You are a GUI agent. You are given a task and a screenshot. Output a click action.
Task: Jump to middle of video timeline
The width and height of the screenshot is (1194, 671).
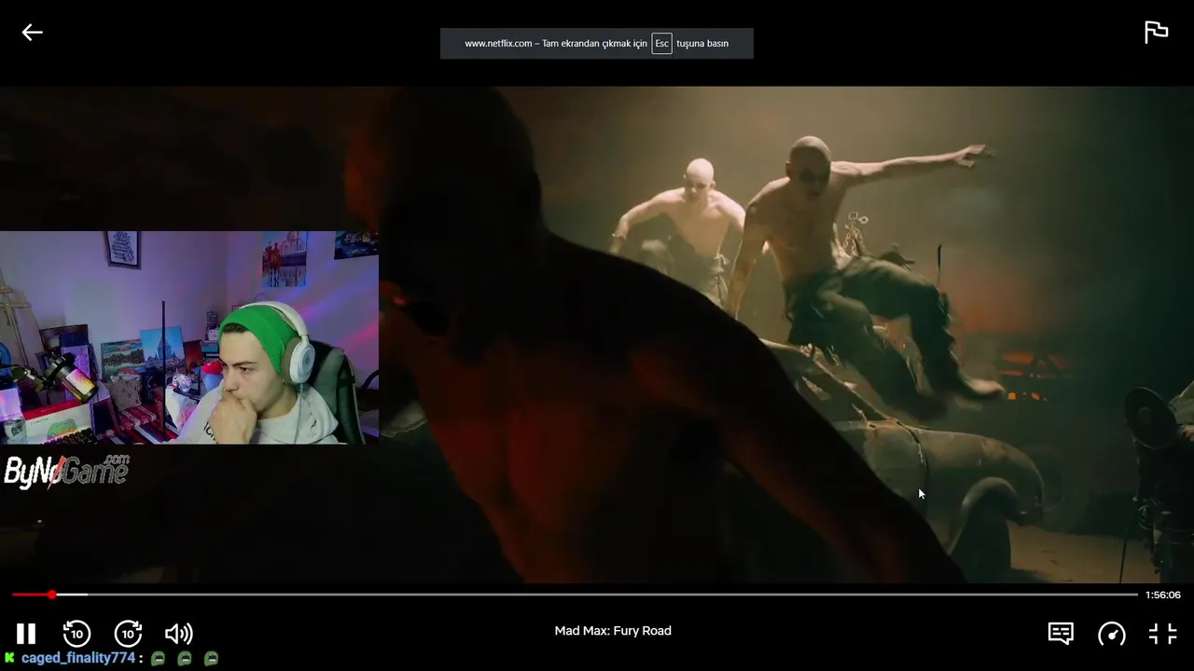(x=575, y=595)
